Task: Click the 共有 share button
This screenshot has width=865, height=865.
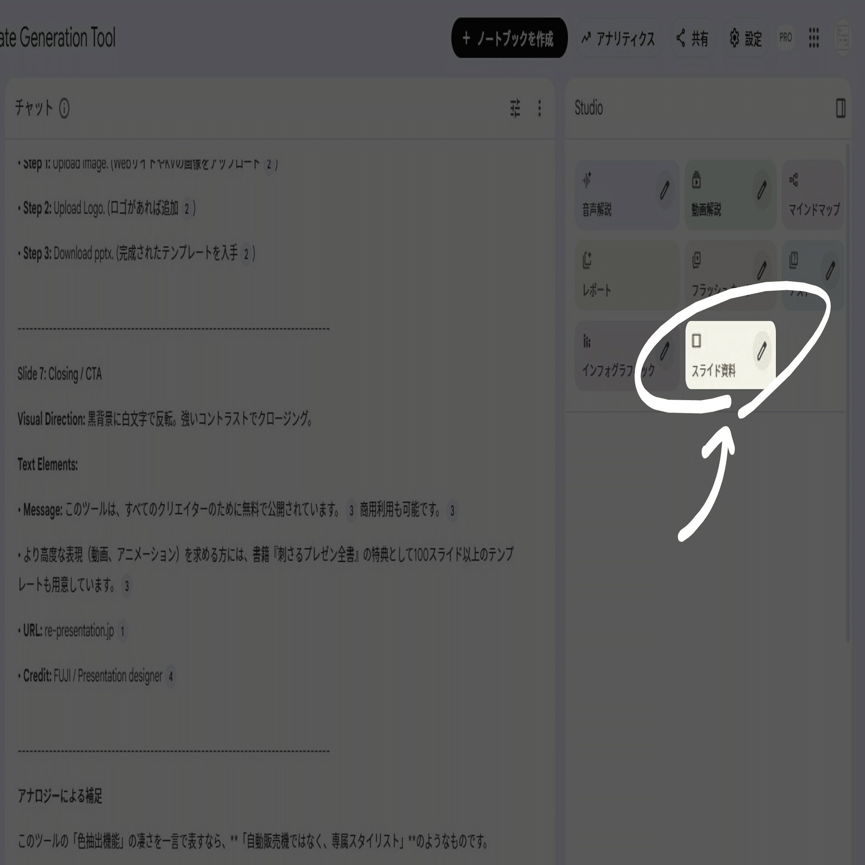Action: 692,38
